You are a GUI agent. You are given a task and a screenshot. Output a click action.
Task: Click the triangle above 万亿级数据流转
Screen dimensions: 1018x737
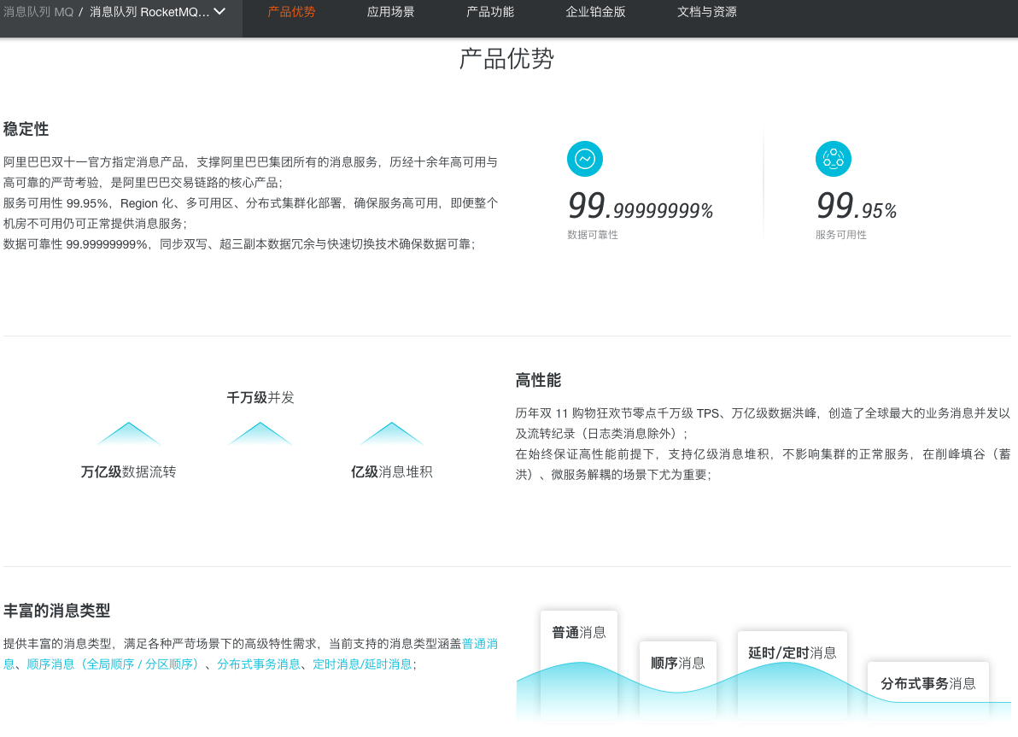coord(129,434)
